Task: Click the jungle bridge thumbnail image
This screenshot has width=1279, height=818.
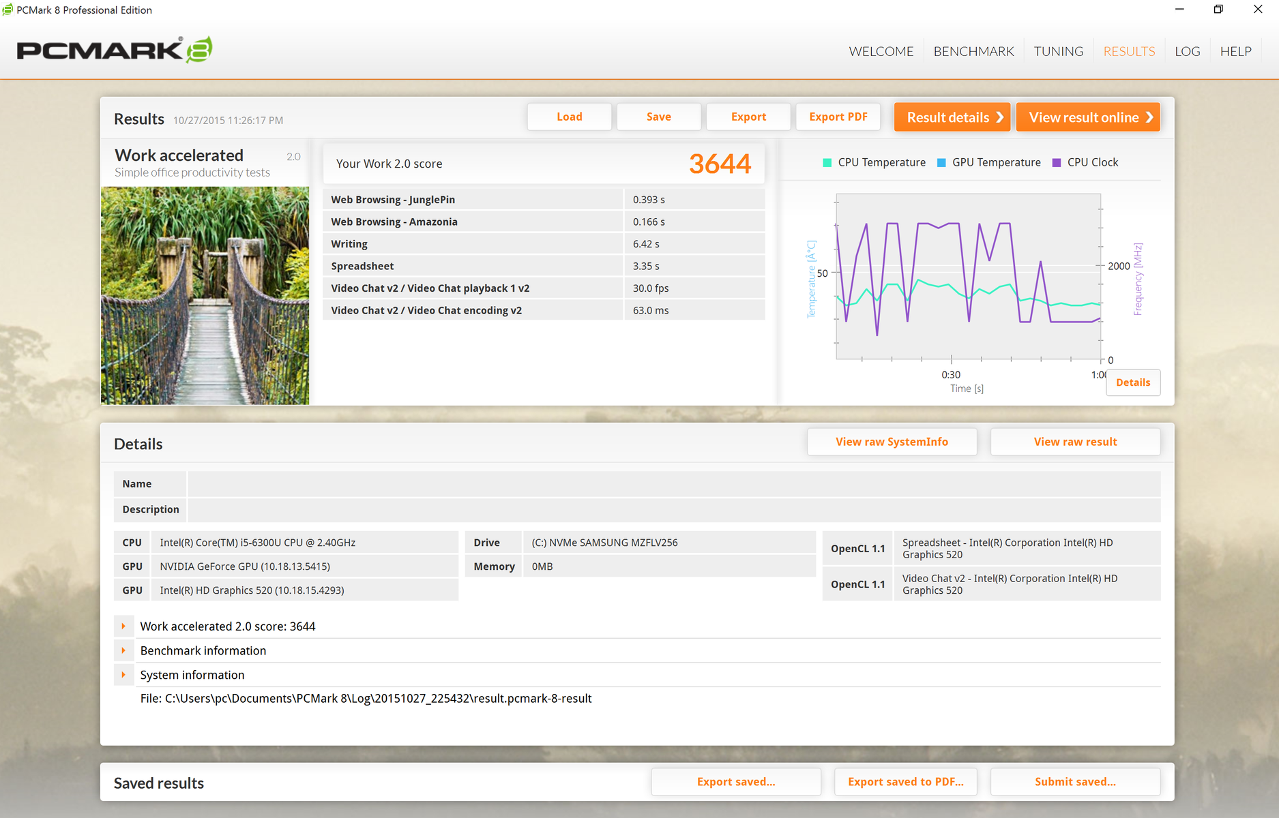Action: [x=205, y=296]
